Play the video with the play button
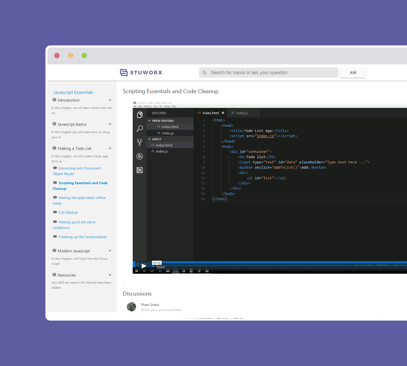The height and width of the screenshot is (366, 407). [x=143, y=266]
